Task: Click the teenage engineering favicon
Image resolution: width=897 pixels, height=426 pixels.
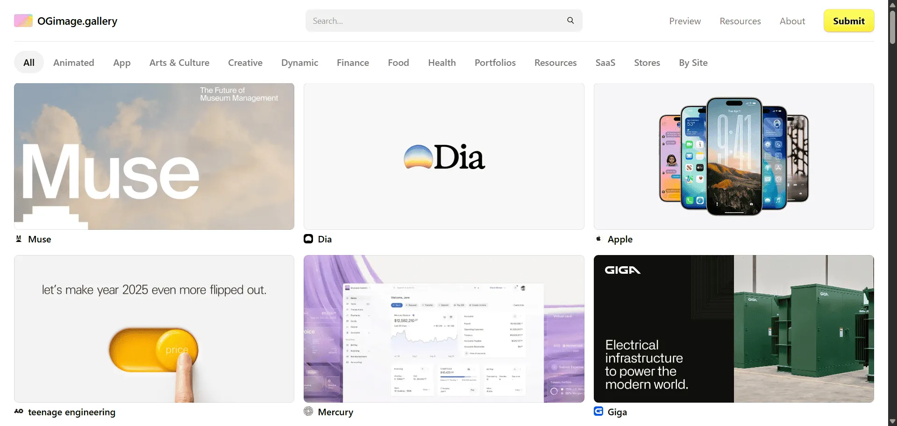Action: [19, 412]
